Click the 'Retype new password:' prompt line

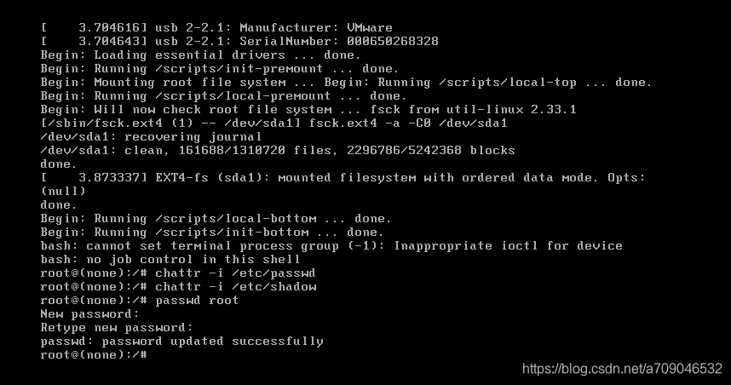tap(117, 328)
